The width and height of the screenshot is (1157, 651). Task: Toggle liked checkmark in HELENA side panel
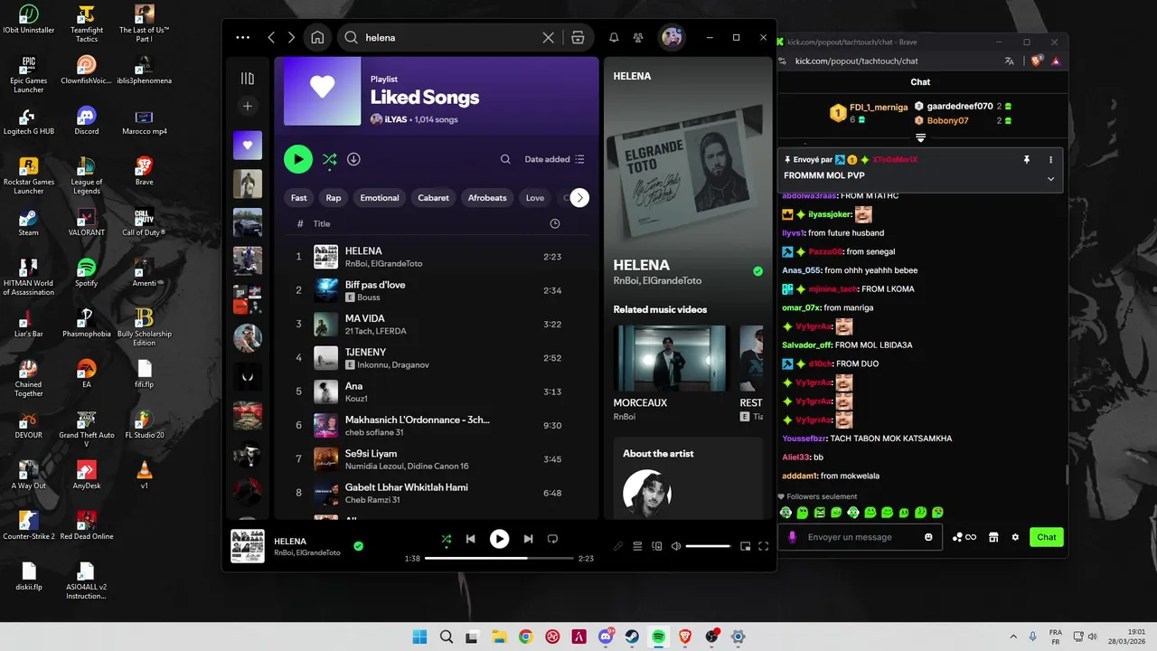pos(757,271)
